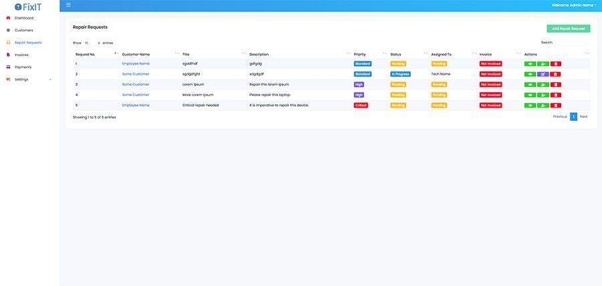Open Invoices from the sidebar
This screenshot has width=602, height=286.
(x=21, y=55)
